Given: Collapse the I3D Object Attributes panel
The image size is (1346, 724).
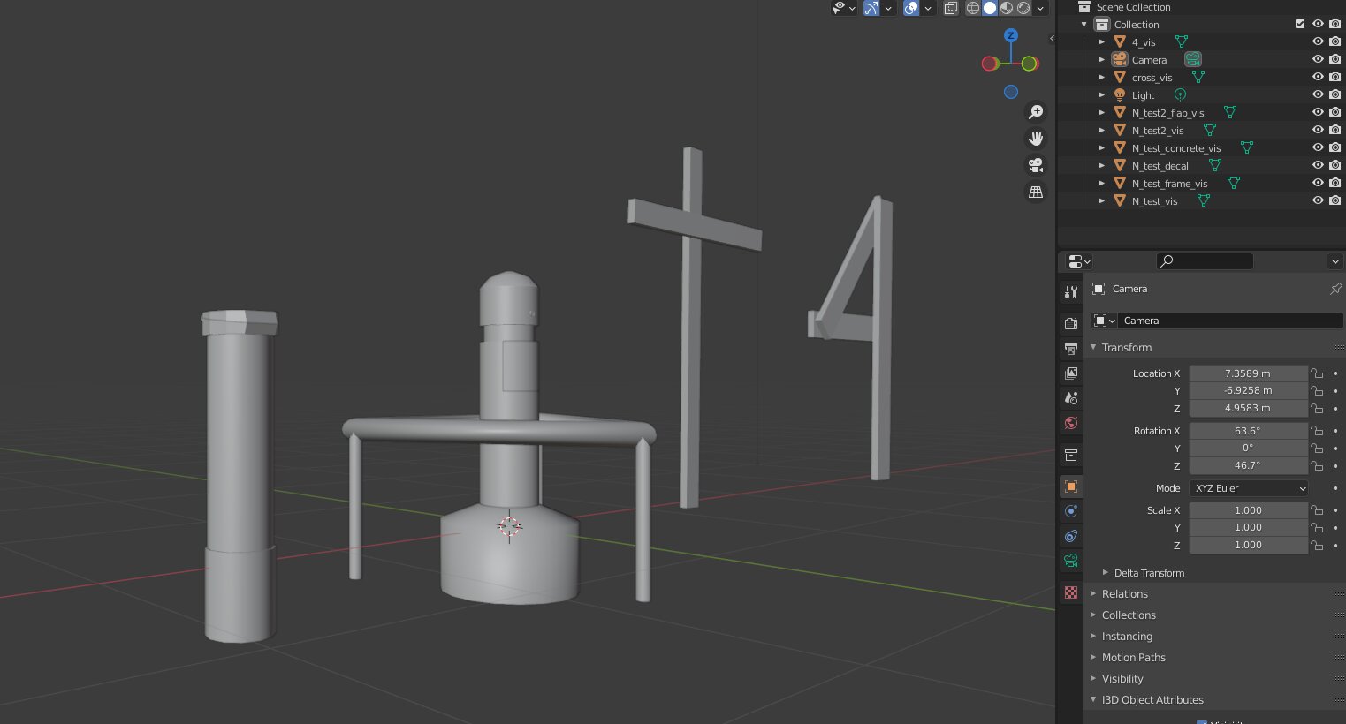Looking at the screenshot, I should pyautogui.click(x=1093, y=700).
